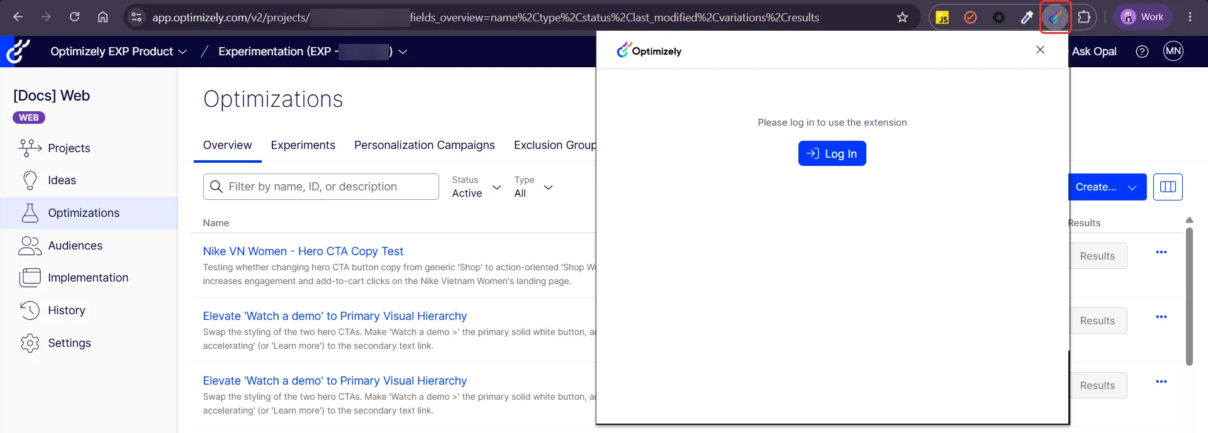Open Settings in sidebar
Image resolution: width=1208 pixels, height=433 pixels.
tap(89, 343)
